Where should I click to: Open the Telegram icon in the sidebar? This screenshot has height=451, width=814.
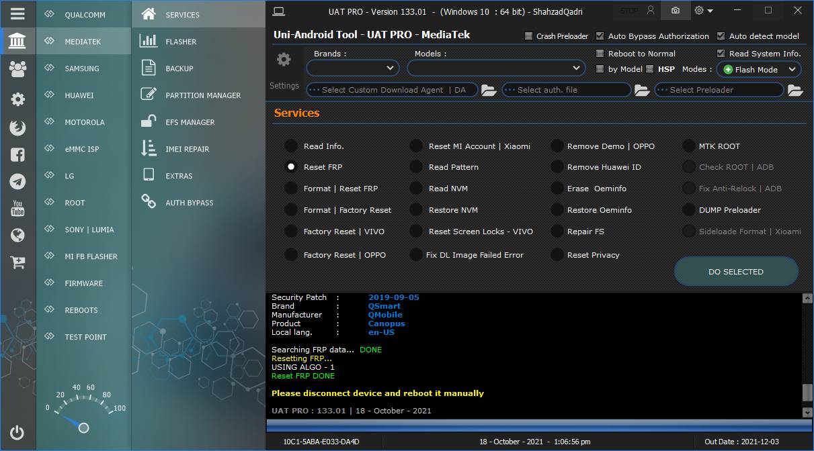[x=17, y=181]
